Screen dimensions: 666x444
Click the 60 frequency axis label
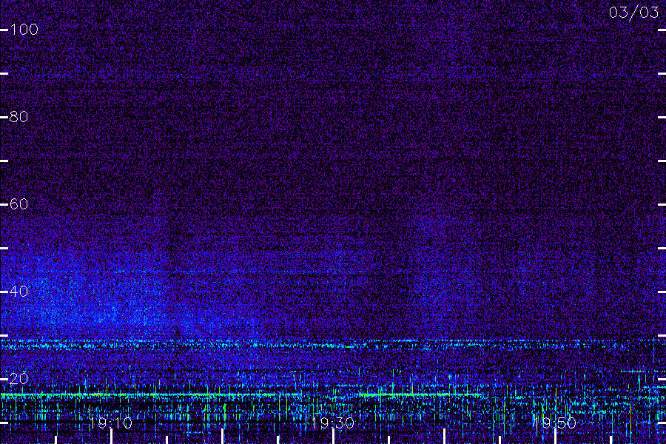(18, 204)
